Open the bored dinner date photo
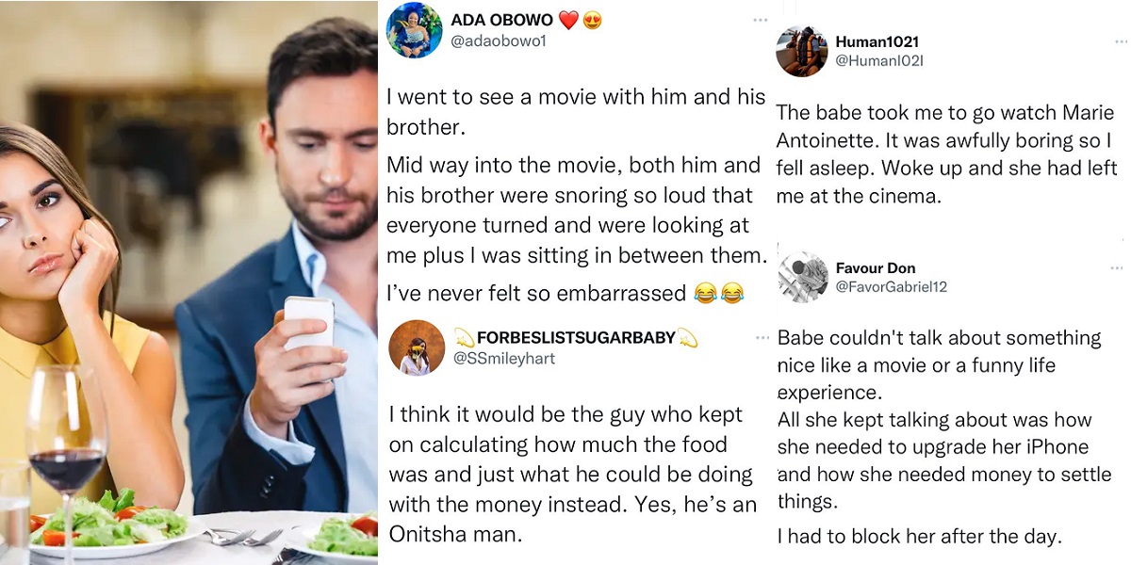Screen dimensions: 1131x565 coord(188,282)
